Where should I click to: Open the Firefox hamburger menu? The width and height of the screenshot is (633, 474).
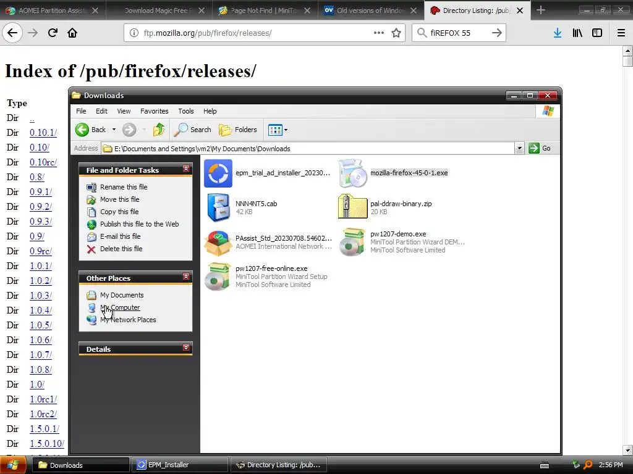(x=621, y=33)
